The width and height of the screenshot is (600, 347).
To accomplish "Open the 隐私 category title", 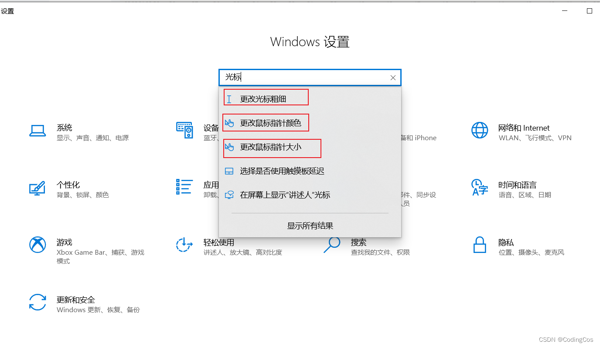I will (x=506, y=242).
